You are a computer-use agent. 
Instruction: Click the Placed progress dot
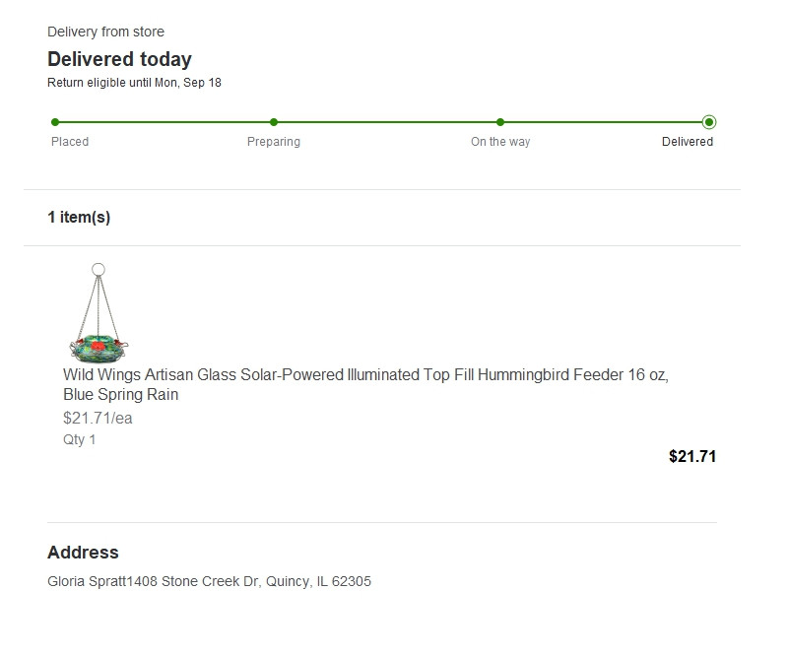click(x=55, y=122)
